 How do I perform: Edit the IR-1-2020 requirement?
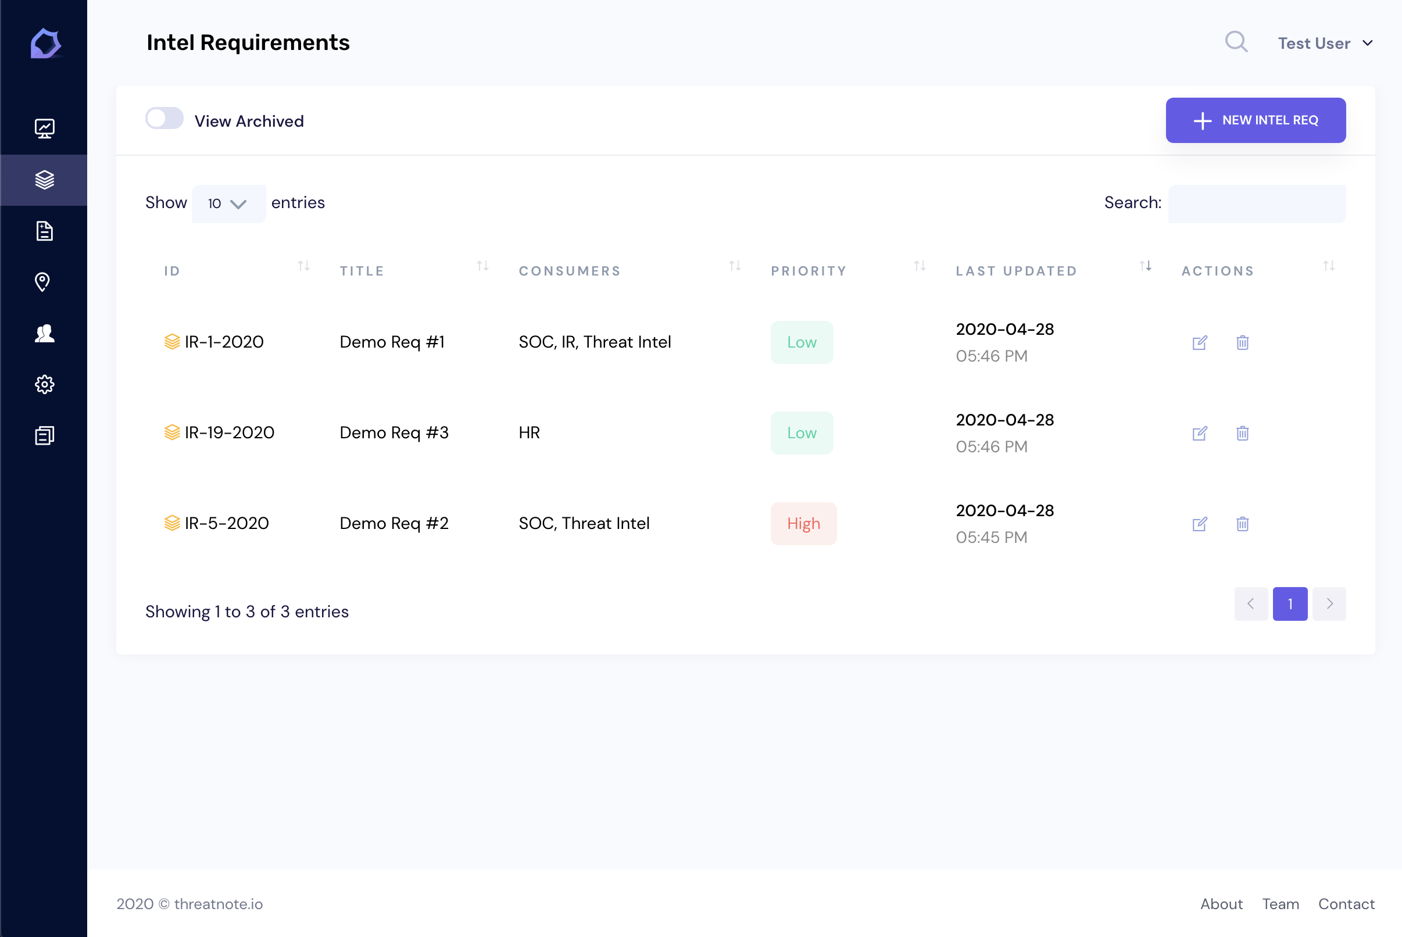pyautogui.click(x=1199, y=342)
